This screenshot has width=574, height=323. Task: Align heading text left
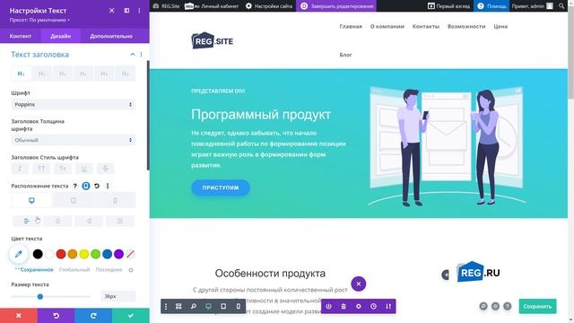[x=26, y=221]
